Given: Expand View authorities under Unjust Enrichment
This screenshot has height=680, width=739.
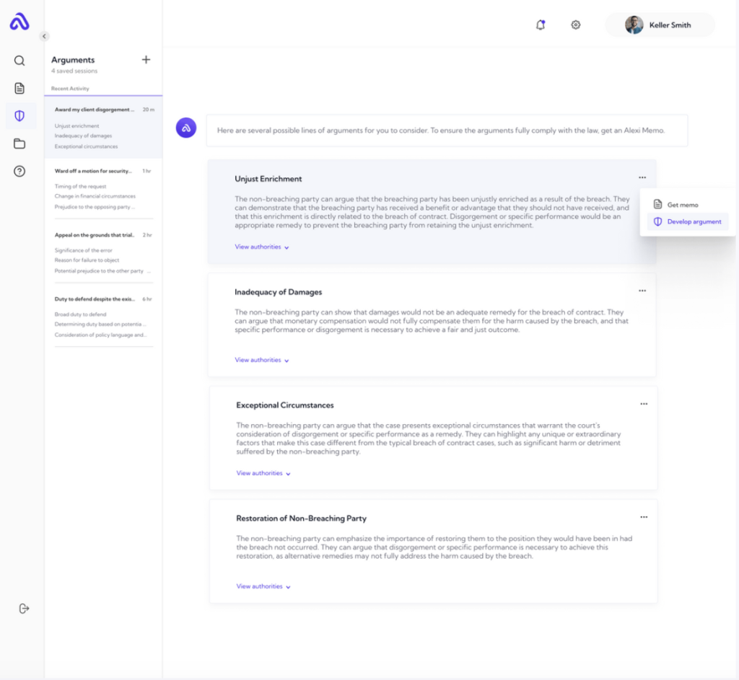Looking at the screenshot, I should pyautogui.click(x=262, y=247).
